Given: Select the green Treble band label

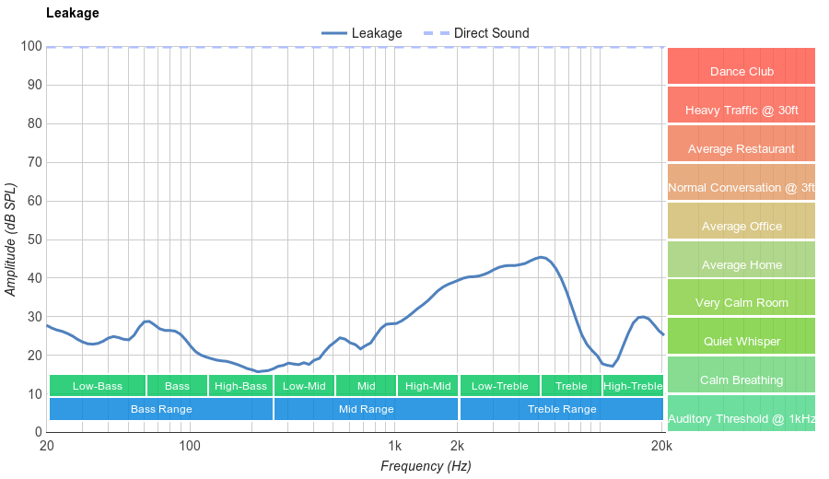Looking at the screenshot, I should pos(571,386).
